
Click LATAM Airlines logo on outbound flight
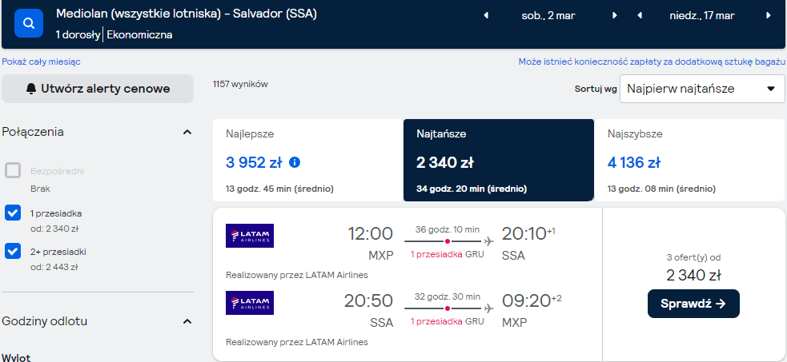[250, 235]
